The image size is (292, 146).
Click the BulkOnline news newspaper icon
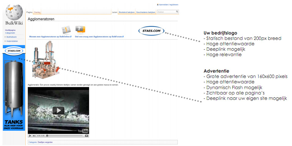click(66, 30)
